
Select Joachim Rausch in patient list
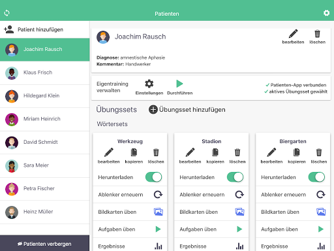pyautogui.click(x=45, y=50)
